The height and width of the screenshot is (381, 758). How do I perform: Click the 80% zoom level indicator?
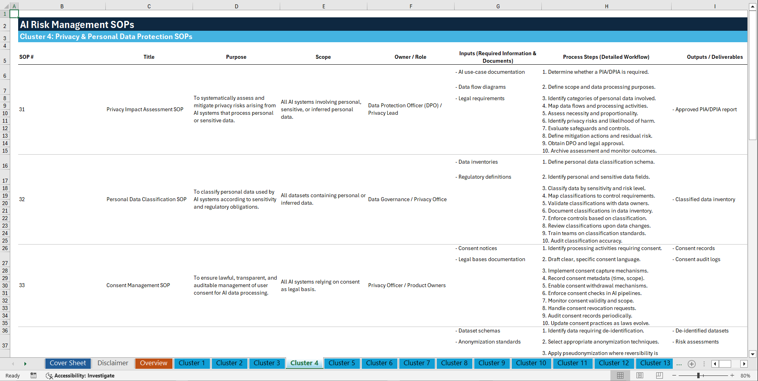[x=745, y=375]
